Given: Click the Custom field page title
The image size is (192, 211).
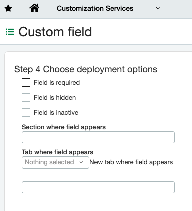Looking at the screenshot, I should pos(55,32).
